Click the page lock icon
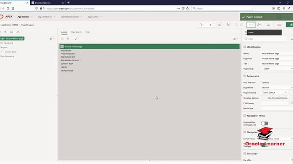Image resolution: width=293 pixels, height=164 pixels. pos(228,25)
